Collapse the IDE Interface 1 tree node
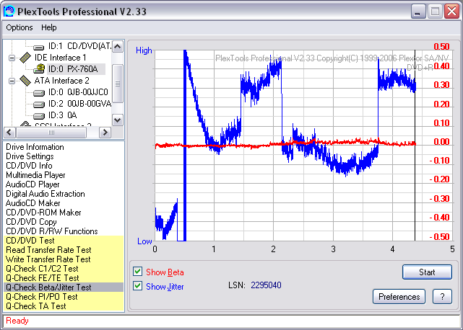 coord(12,58)
